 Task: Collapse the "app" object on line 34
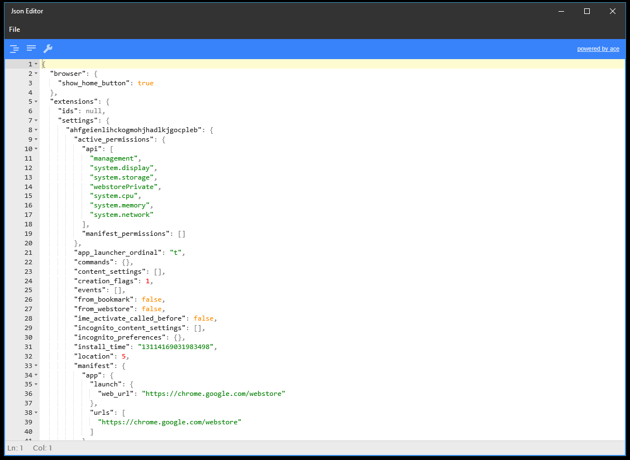click(36, 375)
